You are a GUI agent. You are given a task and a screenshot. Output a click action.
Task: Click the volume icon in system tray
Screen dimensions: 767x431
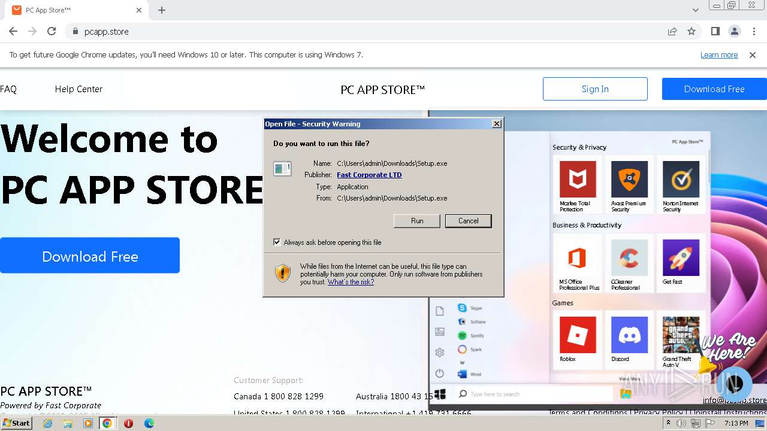(681, 423)
